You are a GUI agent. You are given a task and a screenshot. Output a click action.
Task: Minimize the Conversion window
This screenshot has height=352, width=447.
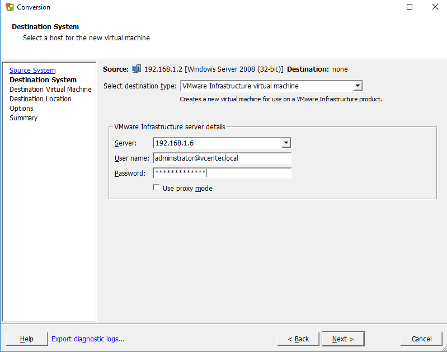pyautogui.click(x=384, y=7)
